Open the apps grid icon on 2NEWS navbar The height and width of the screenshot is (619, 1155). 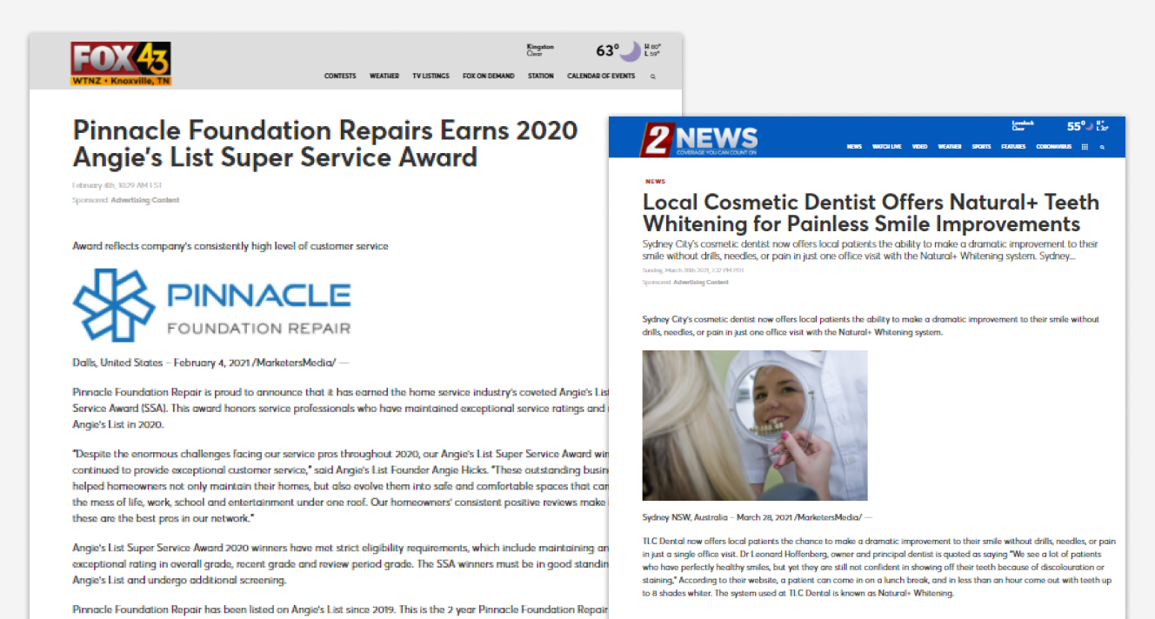[x=1085, y=147]
